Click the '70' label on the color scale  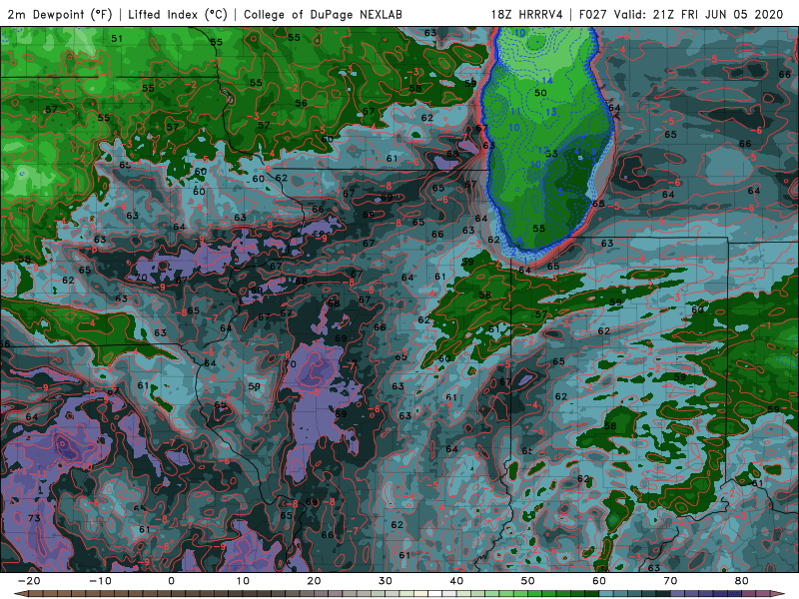click(670, 581)
